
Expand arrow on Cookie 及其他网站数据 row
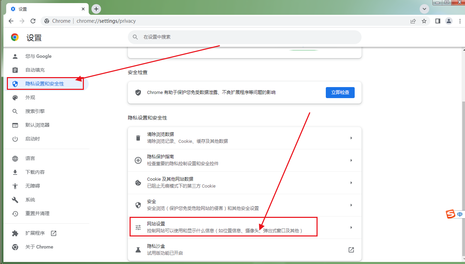click(x=351, y=183)
